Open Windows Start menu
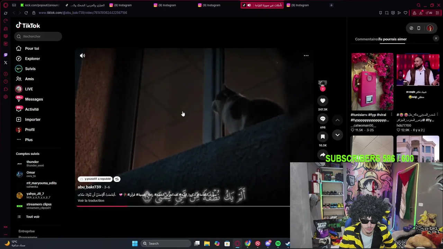Viewport: 443px width, 249px height. click(135, 243)
